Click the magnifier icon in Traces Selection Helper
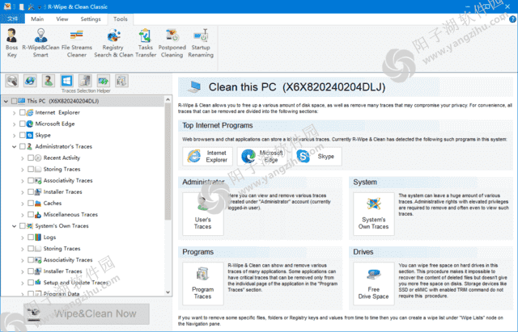The height and width of the screenshot is (332, 518). [12, 81]
